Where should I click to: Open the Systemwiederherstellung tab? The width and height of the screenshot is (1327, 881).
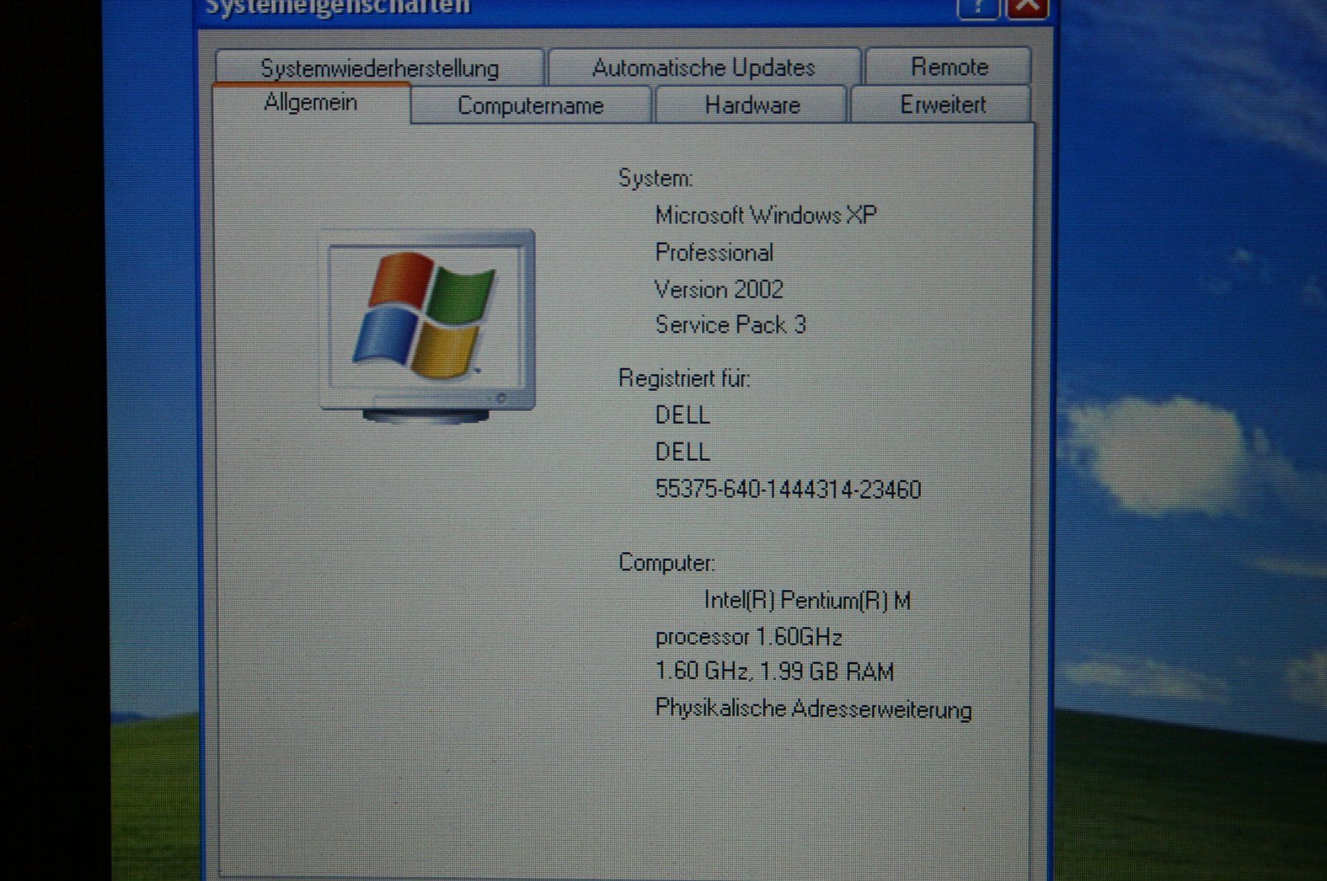(x=380, y=68)
